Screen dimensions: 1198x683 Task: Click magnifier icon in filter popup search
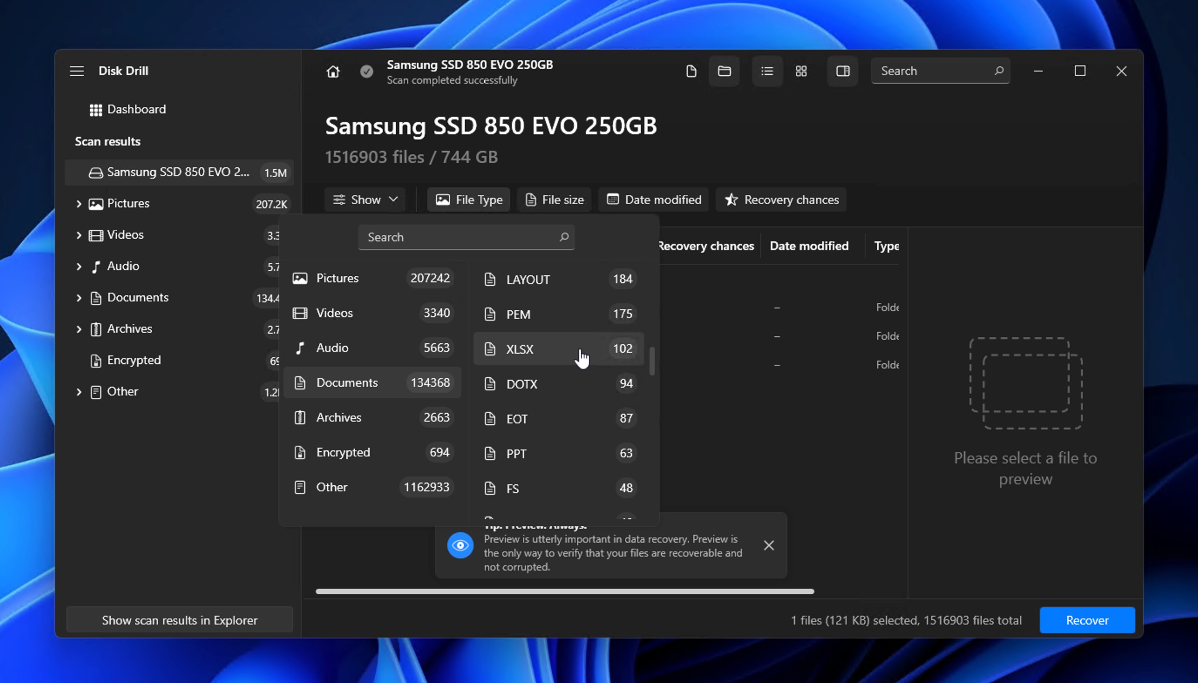click(x=564, y=237)
